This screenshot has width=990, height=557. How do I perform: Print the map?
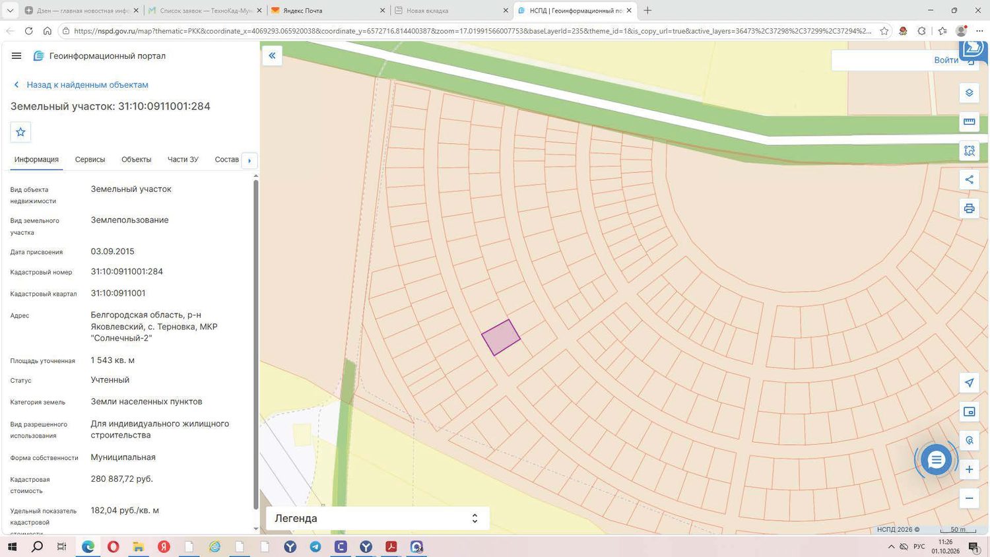[x=969, y=209]
